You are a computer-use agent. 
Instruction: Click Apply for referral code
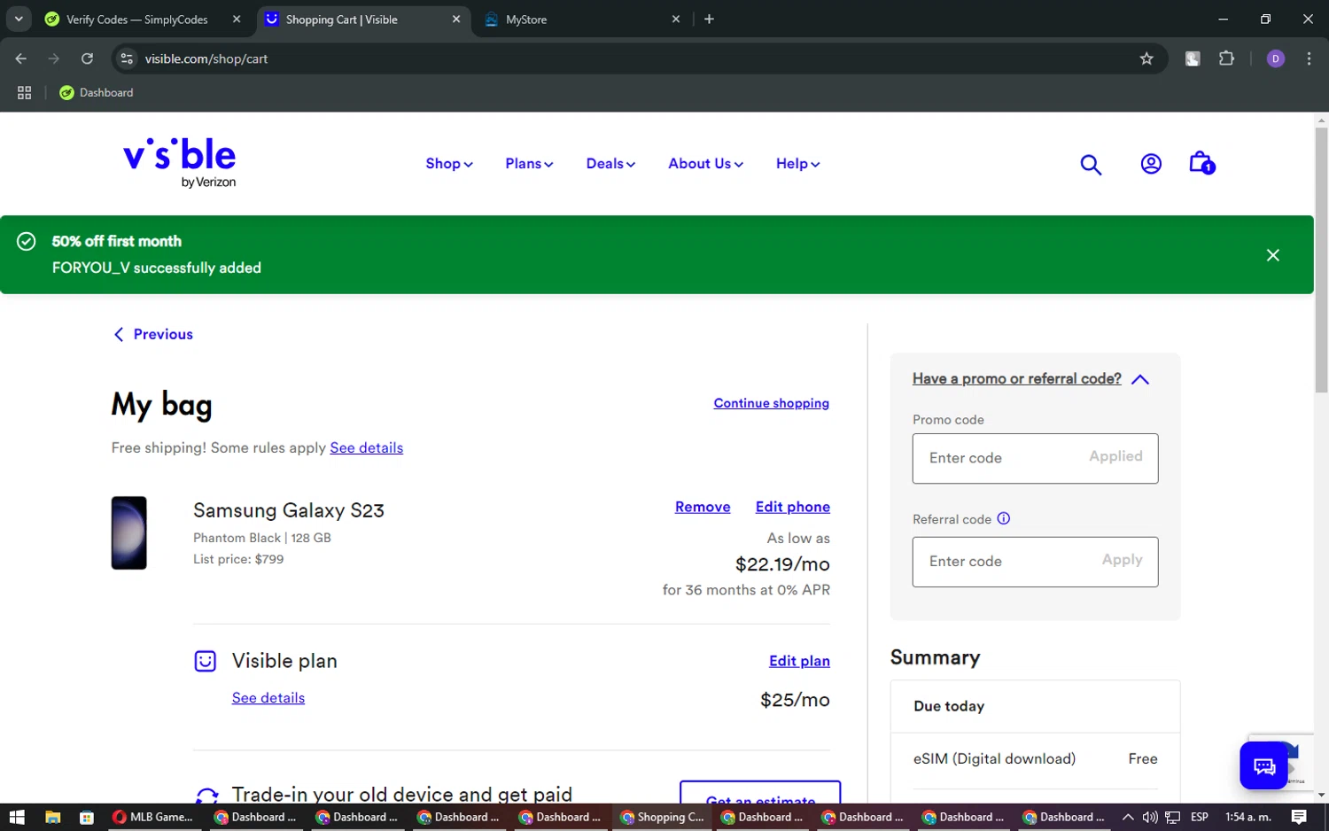(1122, 560)
